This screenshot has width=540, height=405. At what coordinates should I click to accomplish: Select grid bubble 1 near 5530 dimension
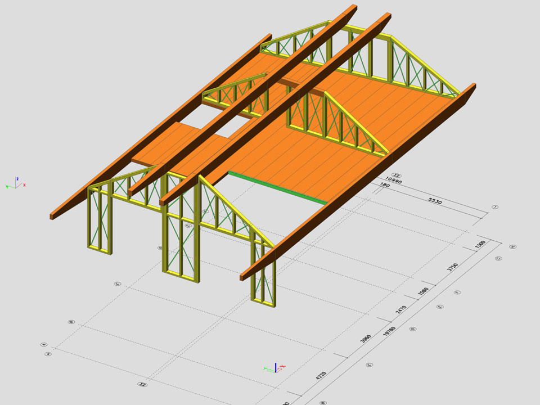(495, 208)
